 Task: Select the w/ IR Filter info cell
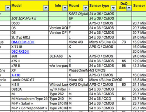58,89
